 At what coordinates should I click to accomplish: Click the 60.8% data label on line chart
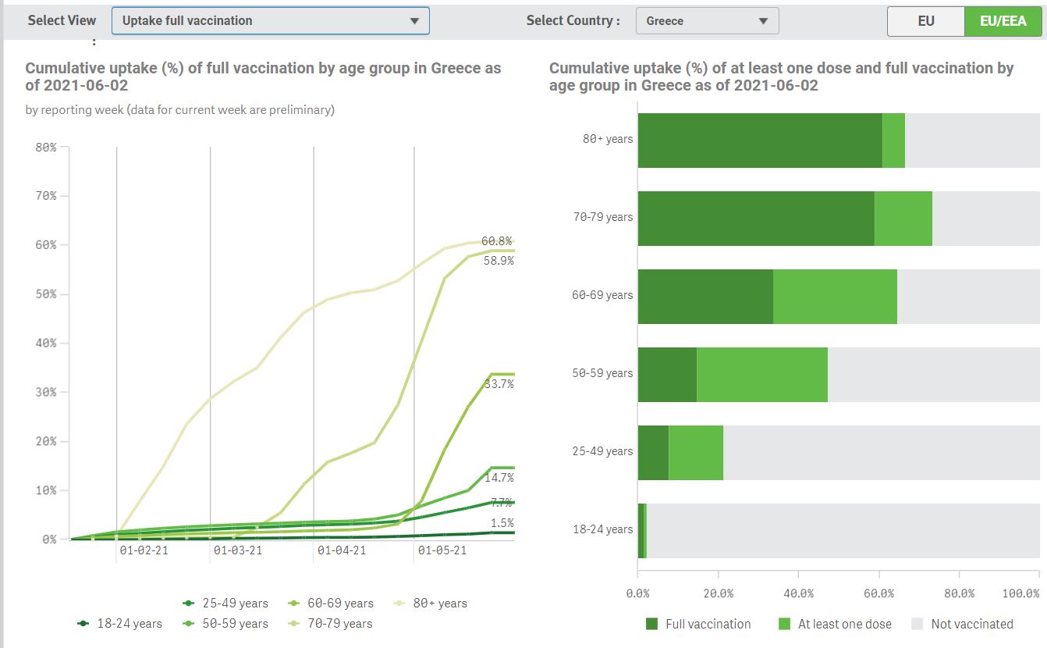tap(497, 242)
